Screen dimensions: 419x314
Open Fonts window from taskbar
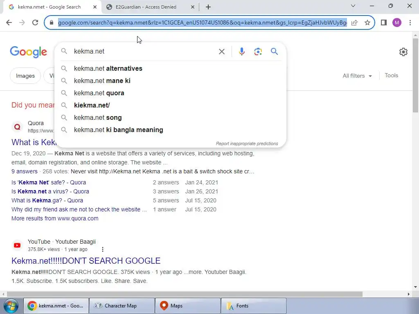pyautogui.click(x=254, y=306)
